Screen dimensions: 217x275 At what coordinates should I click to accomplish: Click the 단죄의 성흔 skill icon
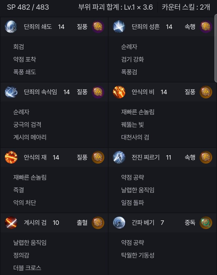119,27
